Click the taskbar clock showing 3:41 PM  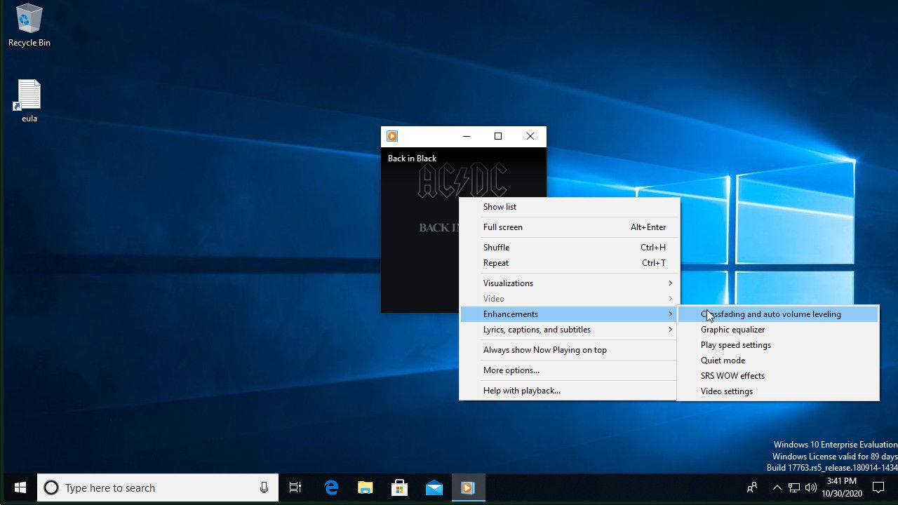coord(841,487)
